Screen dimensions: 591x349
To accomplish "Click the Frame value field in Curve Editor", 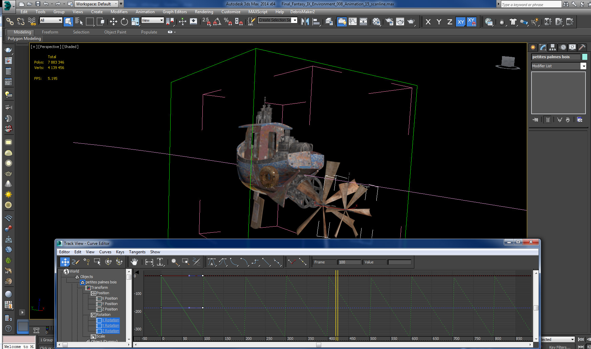I will click(350, 262).
